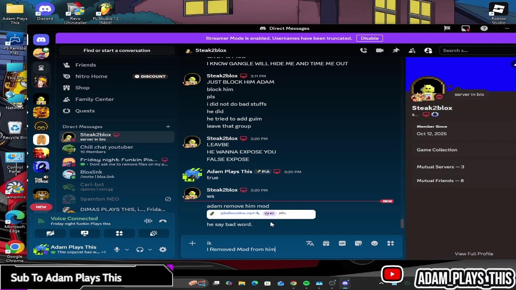Open the Recycle Bin desktop icon
This screenshot has width=516, height=290.
15,130
